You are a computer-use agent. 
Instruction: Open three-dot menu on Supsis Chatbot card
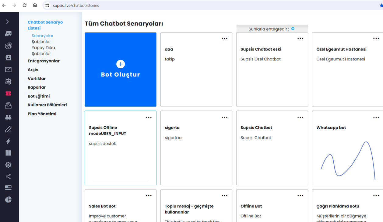[x=300, y=118]
